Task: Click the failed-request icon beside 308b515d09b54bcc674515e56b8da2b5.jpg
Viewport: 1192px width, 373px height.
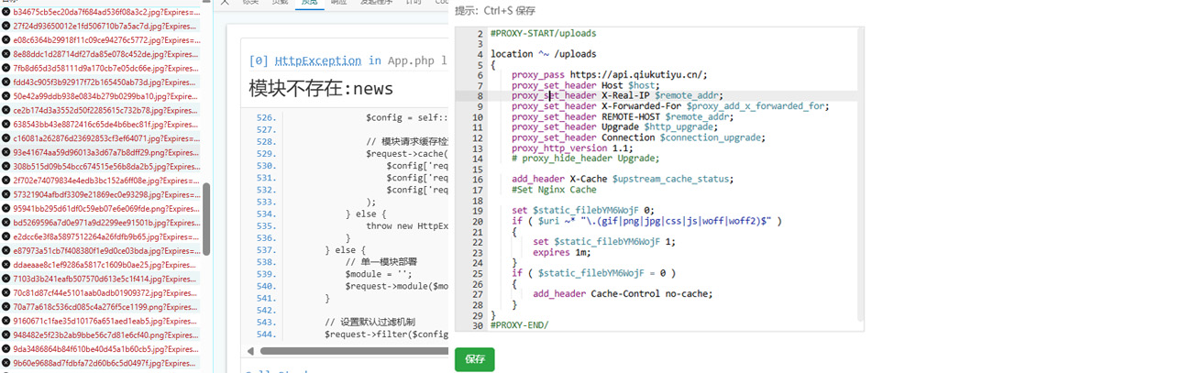Action: tap(6, 167)
